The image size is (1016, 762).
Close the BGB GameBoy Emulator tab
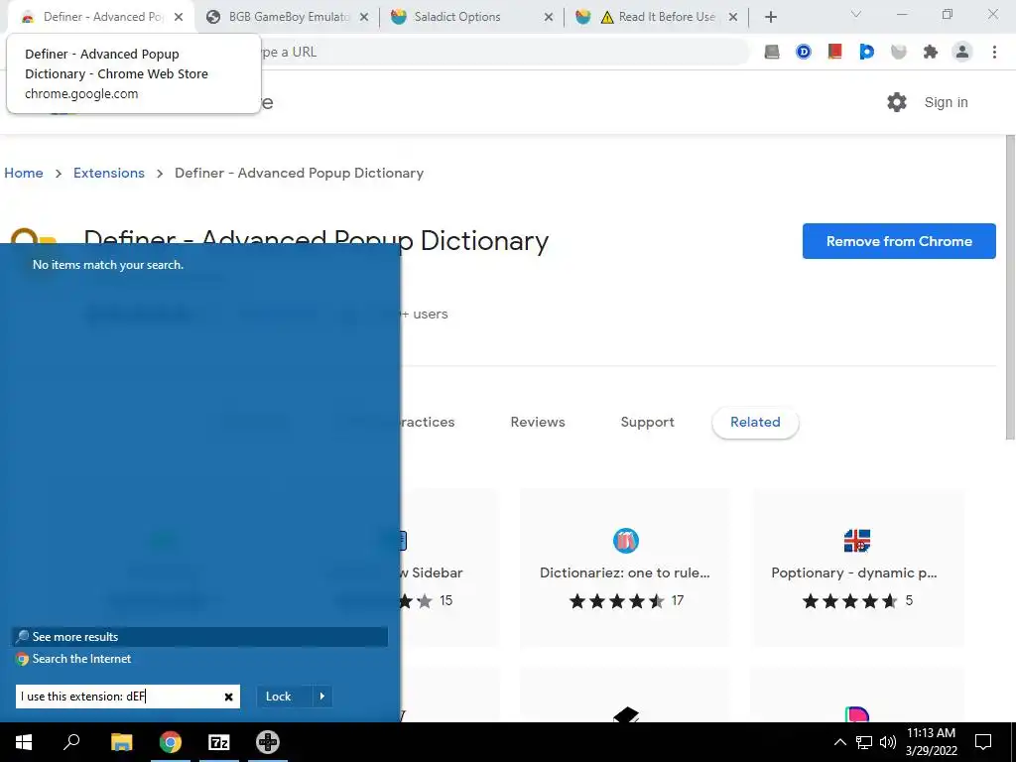[364, 18]
